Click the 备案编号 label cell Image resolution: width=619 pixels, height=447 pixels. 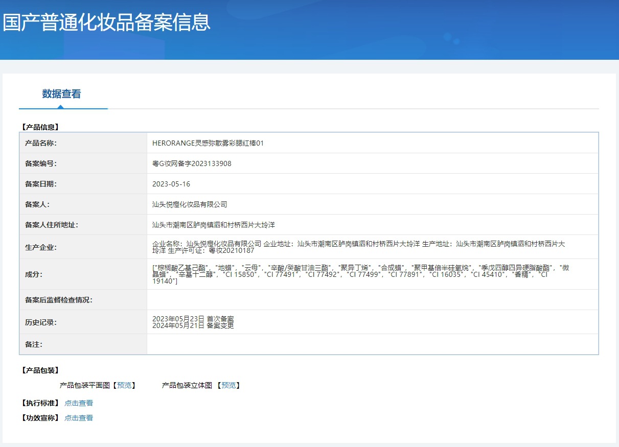[83, 163]
